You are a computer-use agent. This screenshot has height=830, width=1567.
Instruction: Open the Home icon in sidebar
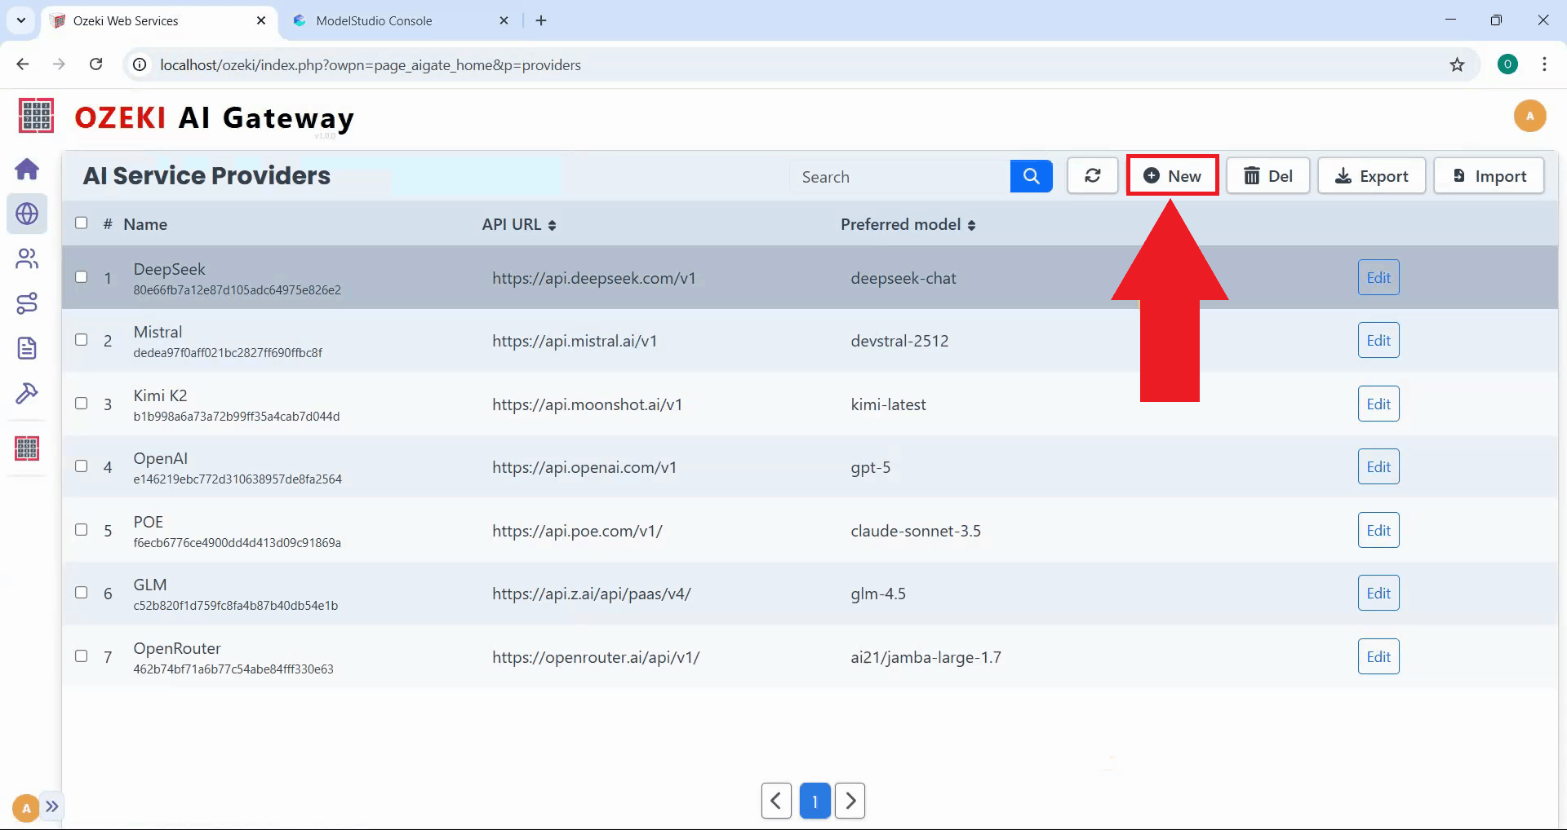[x=27, y=169]
